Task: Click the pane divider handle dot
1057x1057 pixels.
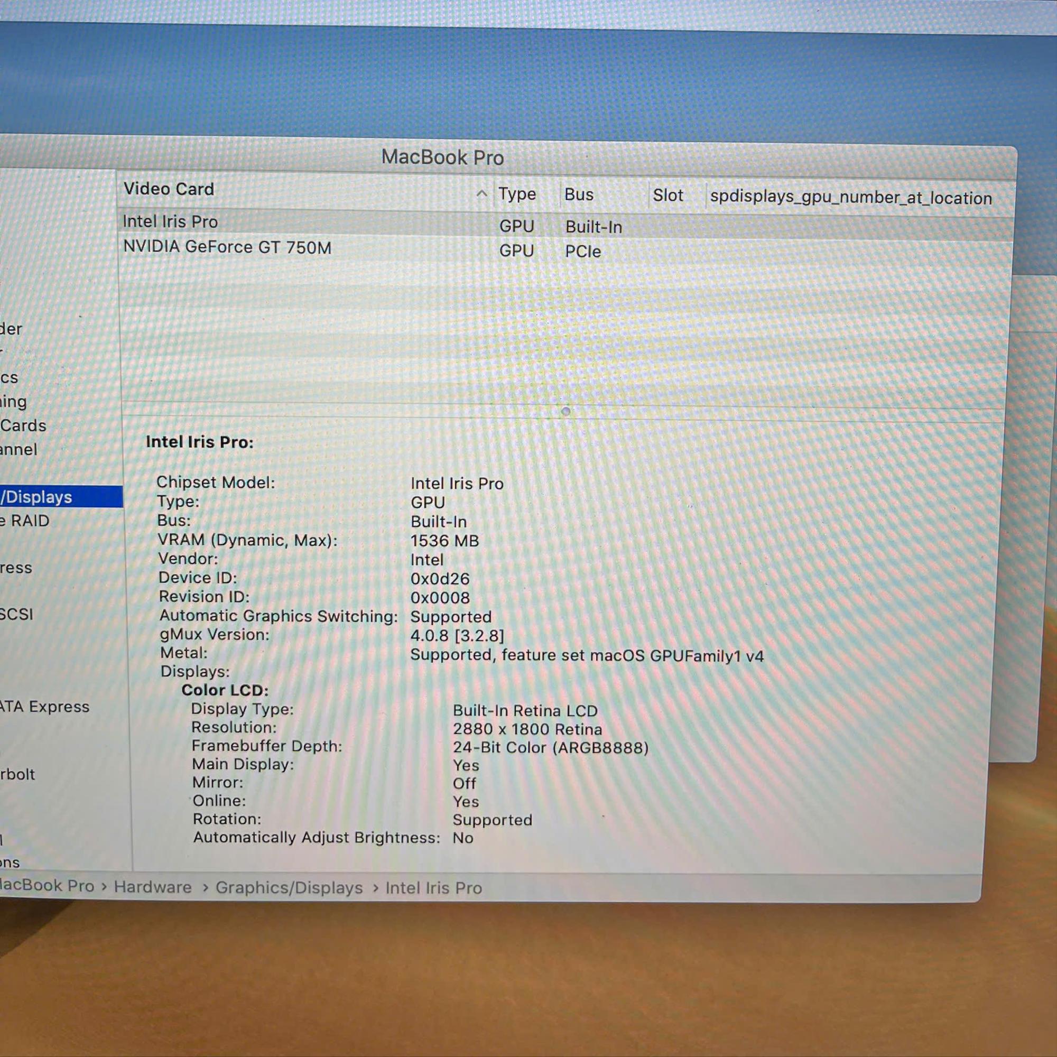Action: tap(565, 411)
